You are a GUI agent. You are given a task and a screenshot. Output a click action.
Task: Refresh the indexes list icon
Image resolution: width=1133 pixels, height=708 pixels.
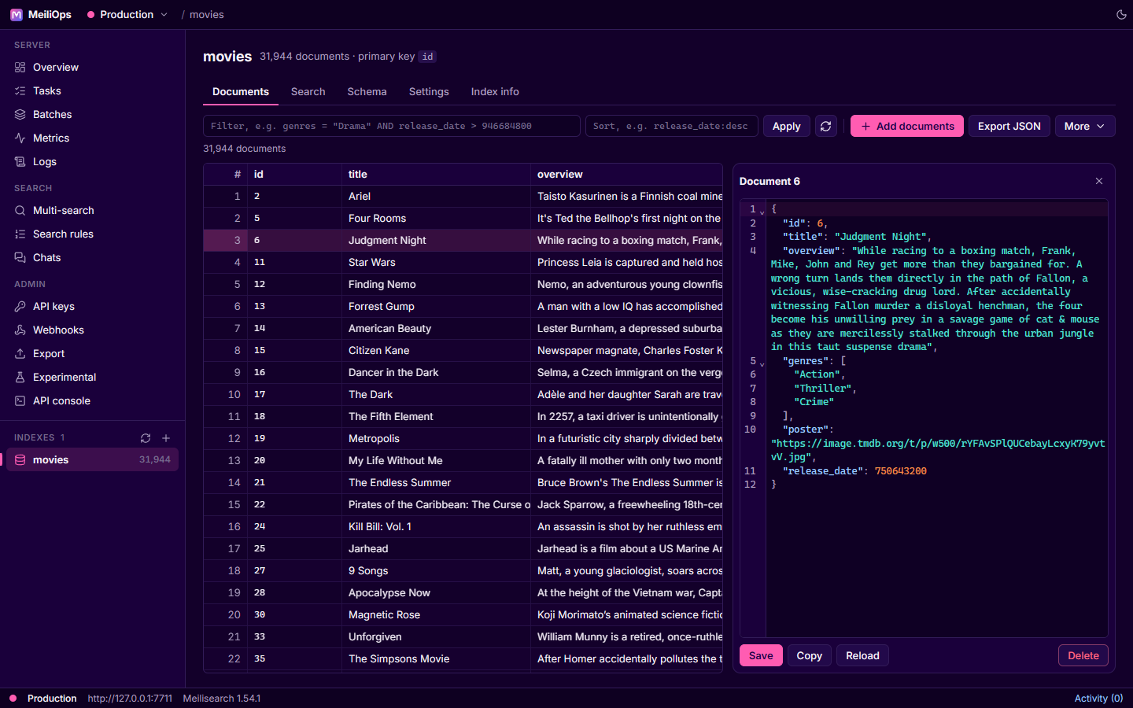point(146,438)
